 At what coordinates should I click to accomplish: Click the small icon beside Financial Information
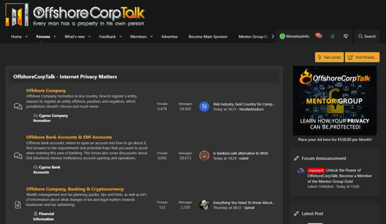36,214
